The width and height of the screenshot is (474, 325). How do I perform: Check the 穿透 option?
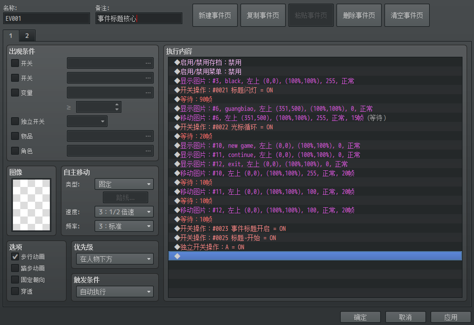coord(15,291)
